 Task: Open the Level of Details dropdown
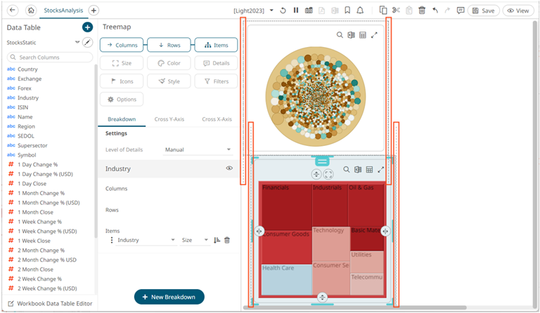coord(198,149)
